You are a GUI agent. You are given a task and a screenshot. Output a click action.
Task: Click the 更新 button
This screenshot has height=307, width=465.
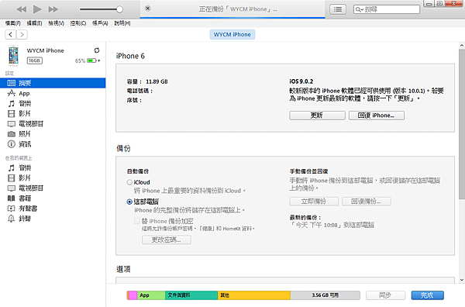317,116
